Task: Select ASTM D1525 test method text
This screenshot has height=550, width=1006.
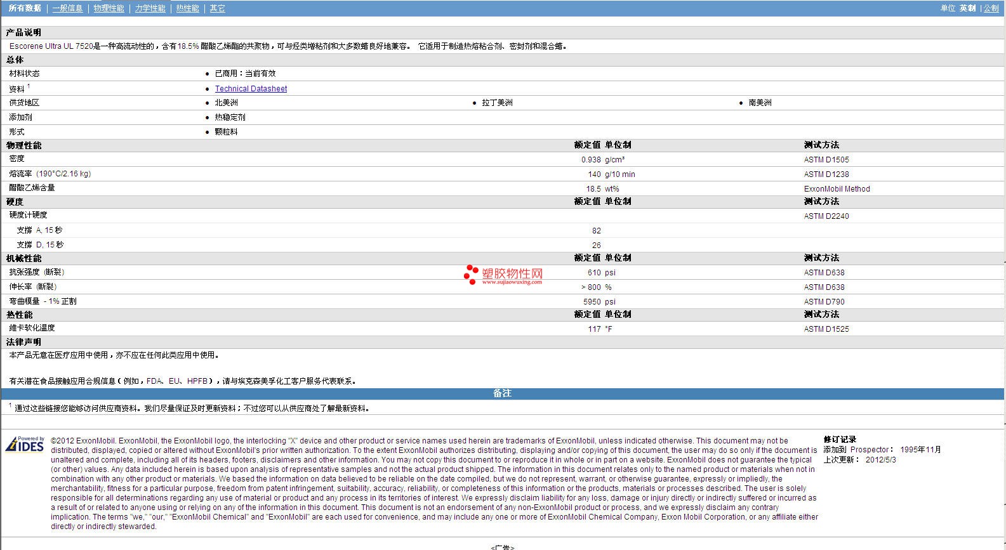Action: click(826, 329)
